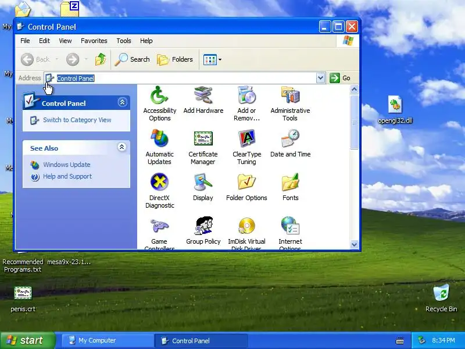
Task: Click Switch to Category View link
Action: click(x=77, y=120)
